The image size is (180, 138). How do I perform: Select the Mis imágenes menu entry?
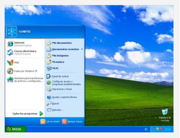tap(64, 56)
